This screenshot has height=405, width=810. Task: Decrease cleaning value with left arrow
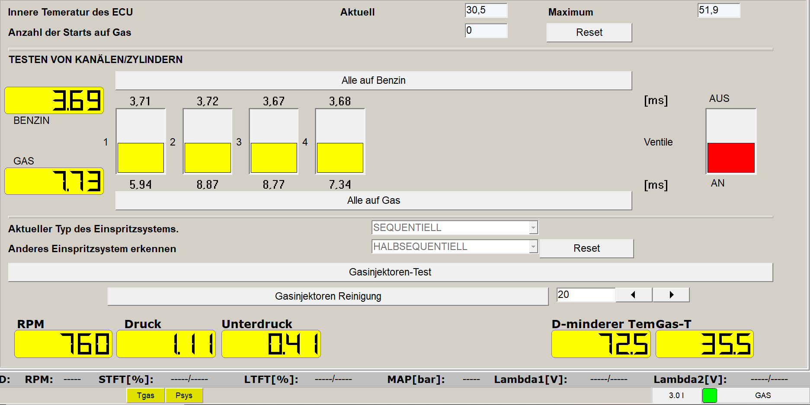click(634, 295)
